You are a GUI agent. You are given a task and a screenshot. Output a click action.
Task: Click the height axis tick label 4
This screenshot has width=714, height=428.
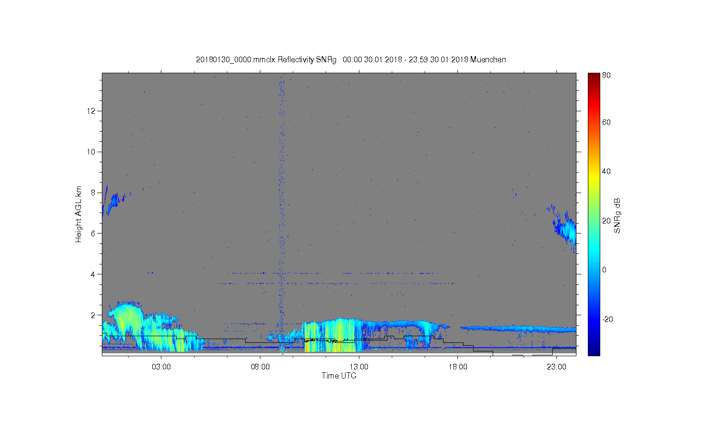click(x=94, y=274)
